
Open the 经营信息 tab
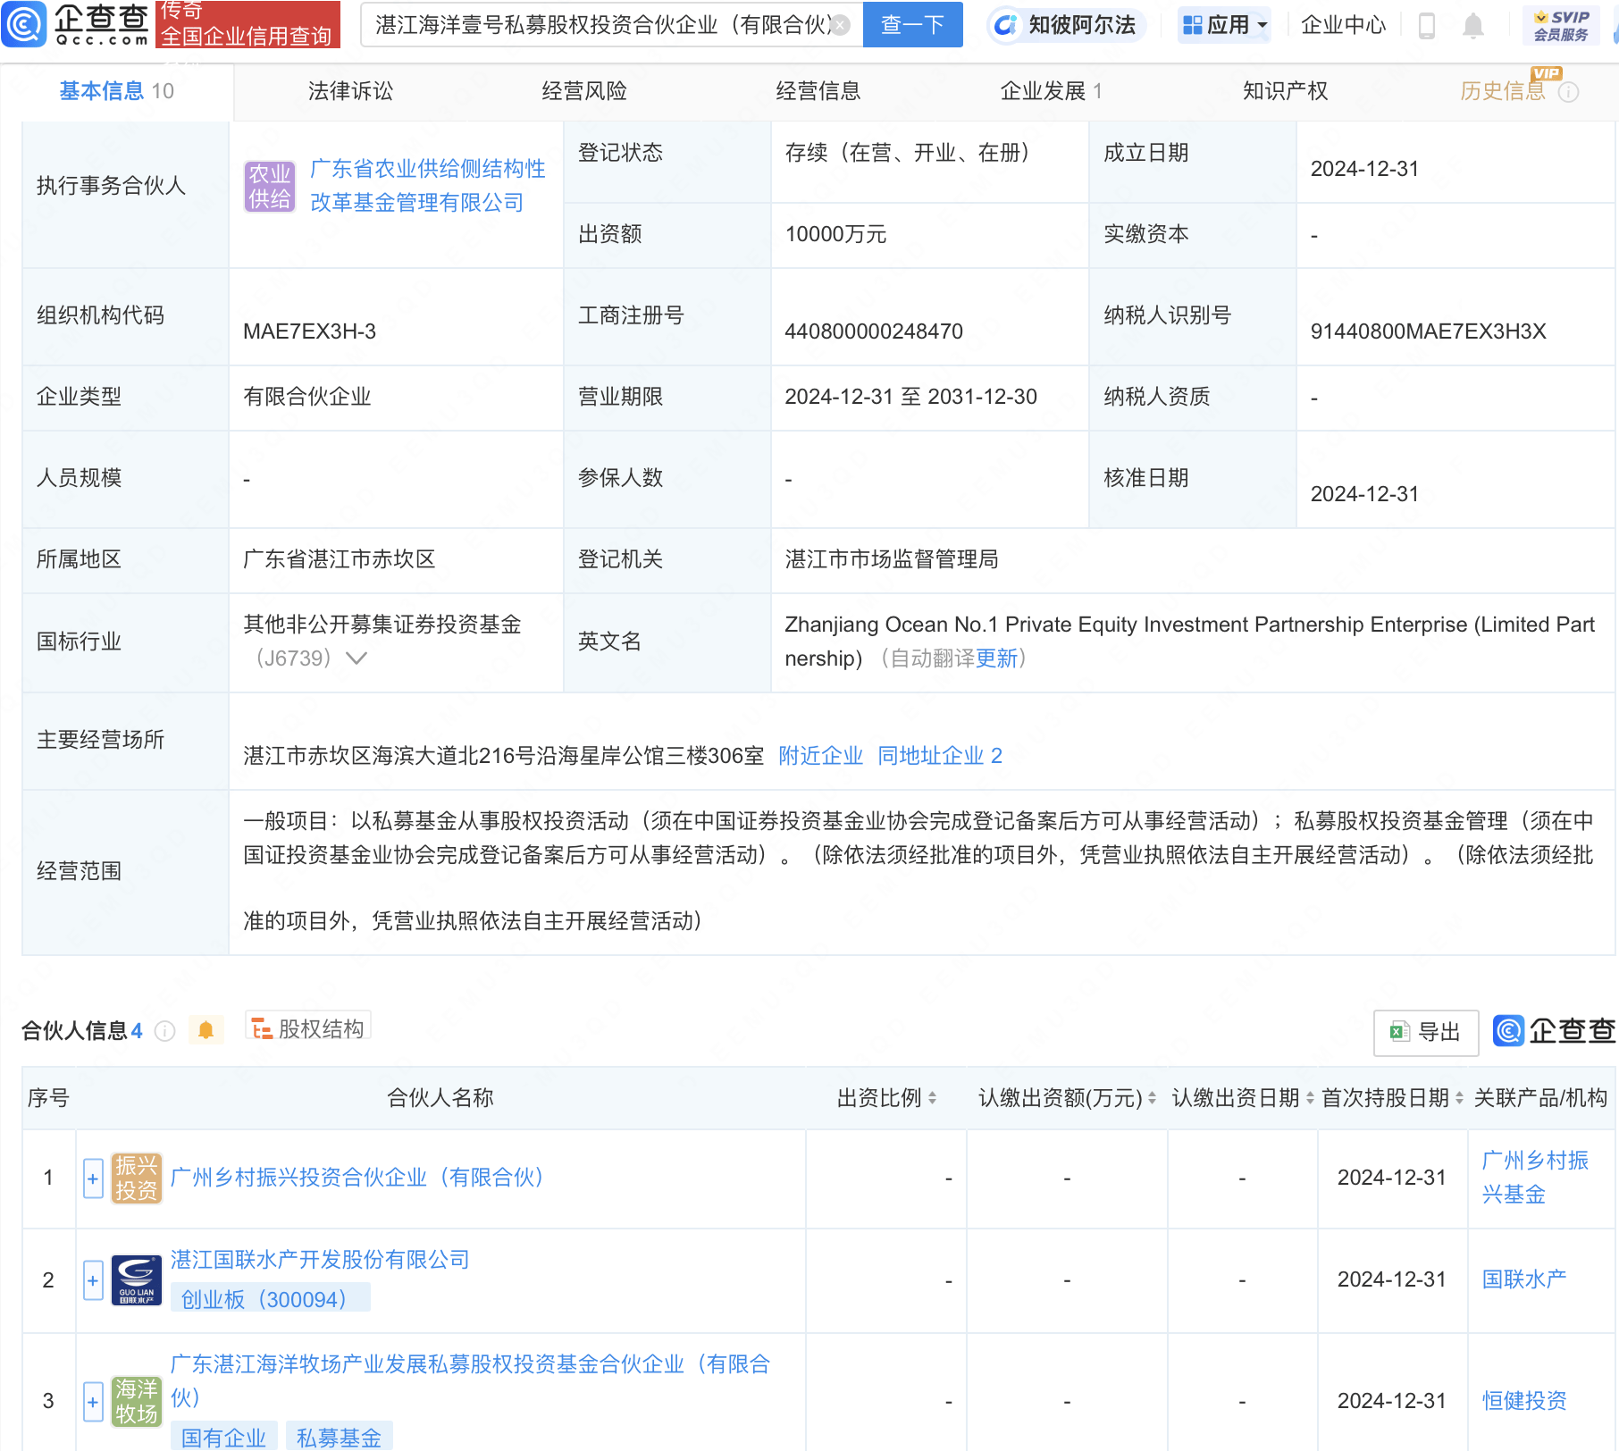coord(818,91)
